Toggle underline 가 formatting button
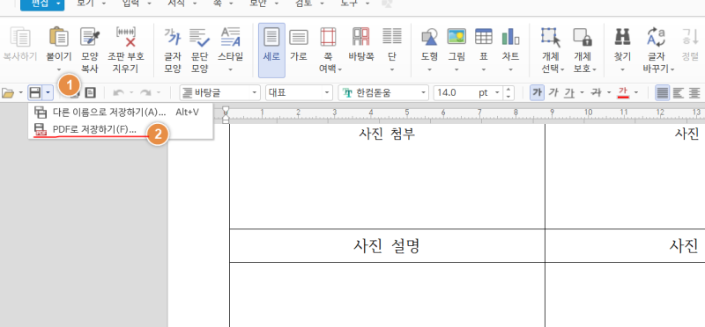The image size is (705, 327). 569,93
